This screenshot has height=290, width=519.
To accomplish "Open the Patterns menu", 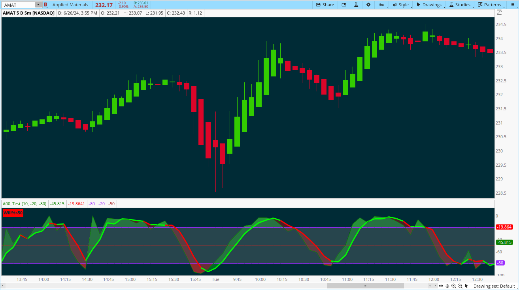I will coord(489,5).
